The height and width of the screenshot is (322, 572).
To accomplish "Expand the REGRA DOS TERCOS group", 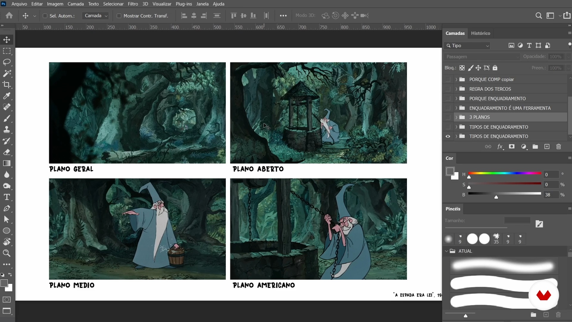I will 456,89.
